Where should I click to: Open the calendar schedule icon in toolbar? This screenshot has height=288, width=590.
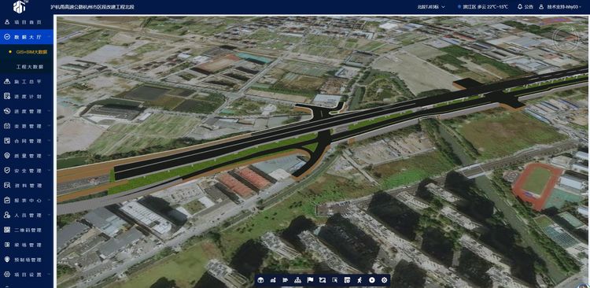click(x=347, y=280)
